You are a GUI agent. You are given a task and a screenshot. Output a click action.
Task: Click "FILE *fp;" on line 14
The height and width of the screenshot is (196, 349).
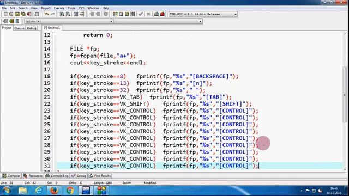pos(85,49)
